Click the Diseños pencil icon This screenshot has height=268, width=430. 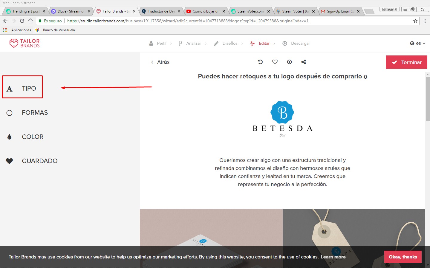click(x=216, y=43)
